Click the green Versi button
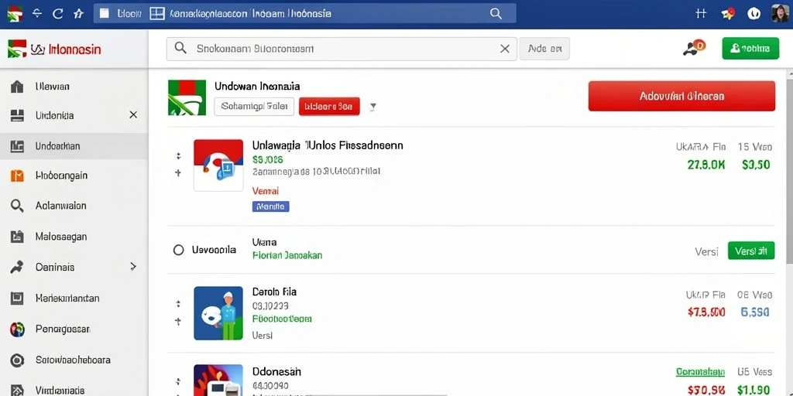This screenshot has width=793, height=396. coord(751,251)
